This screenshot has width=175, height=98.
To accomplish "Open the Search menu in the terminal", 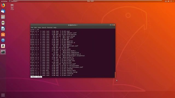I will 44,27.
